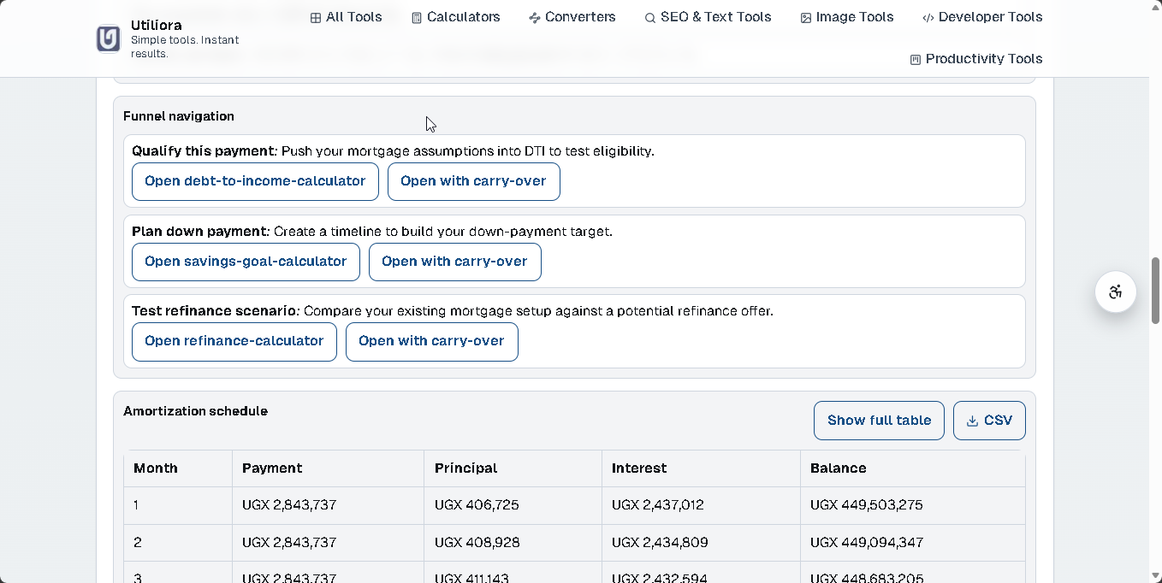Open debt-to-income-calculator button

[255, 181]
